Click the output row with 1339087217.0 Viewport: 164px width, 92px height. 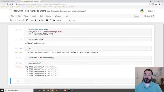(x=42, y=67)
